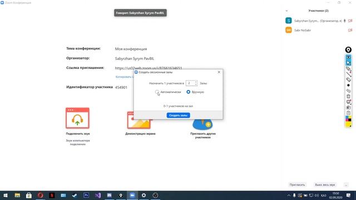Pick the yellow color swatch
This screenshot has width=356, height=200.
348,124
